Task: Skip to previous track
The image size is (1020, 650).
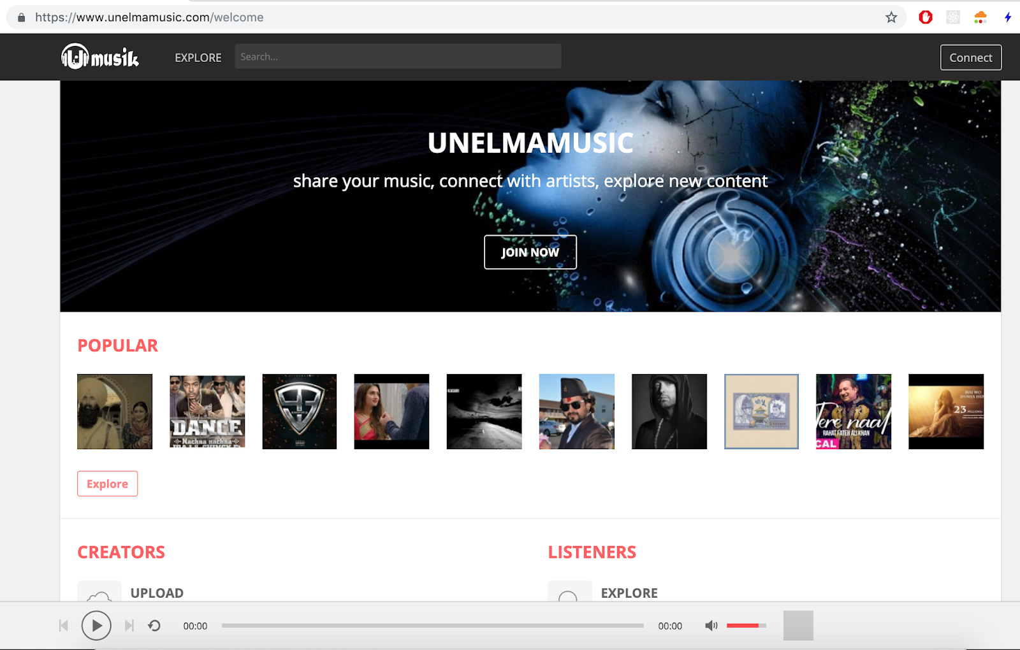Action: tap(63, 626)
